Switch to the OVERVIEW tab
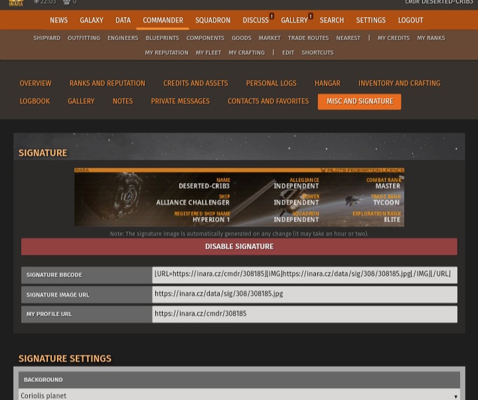Viewport: 478px width, 400px height. point(35,83)
